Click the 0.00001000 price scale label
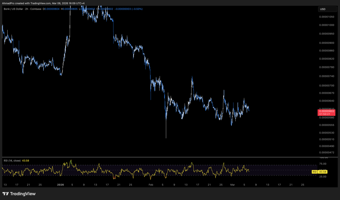340x200 pixels. 326,25
